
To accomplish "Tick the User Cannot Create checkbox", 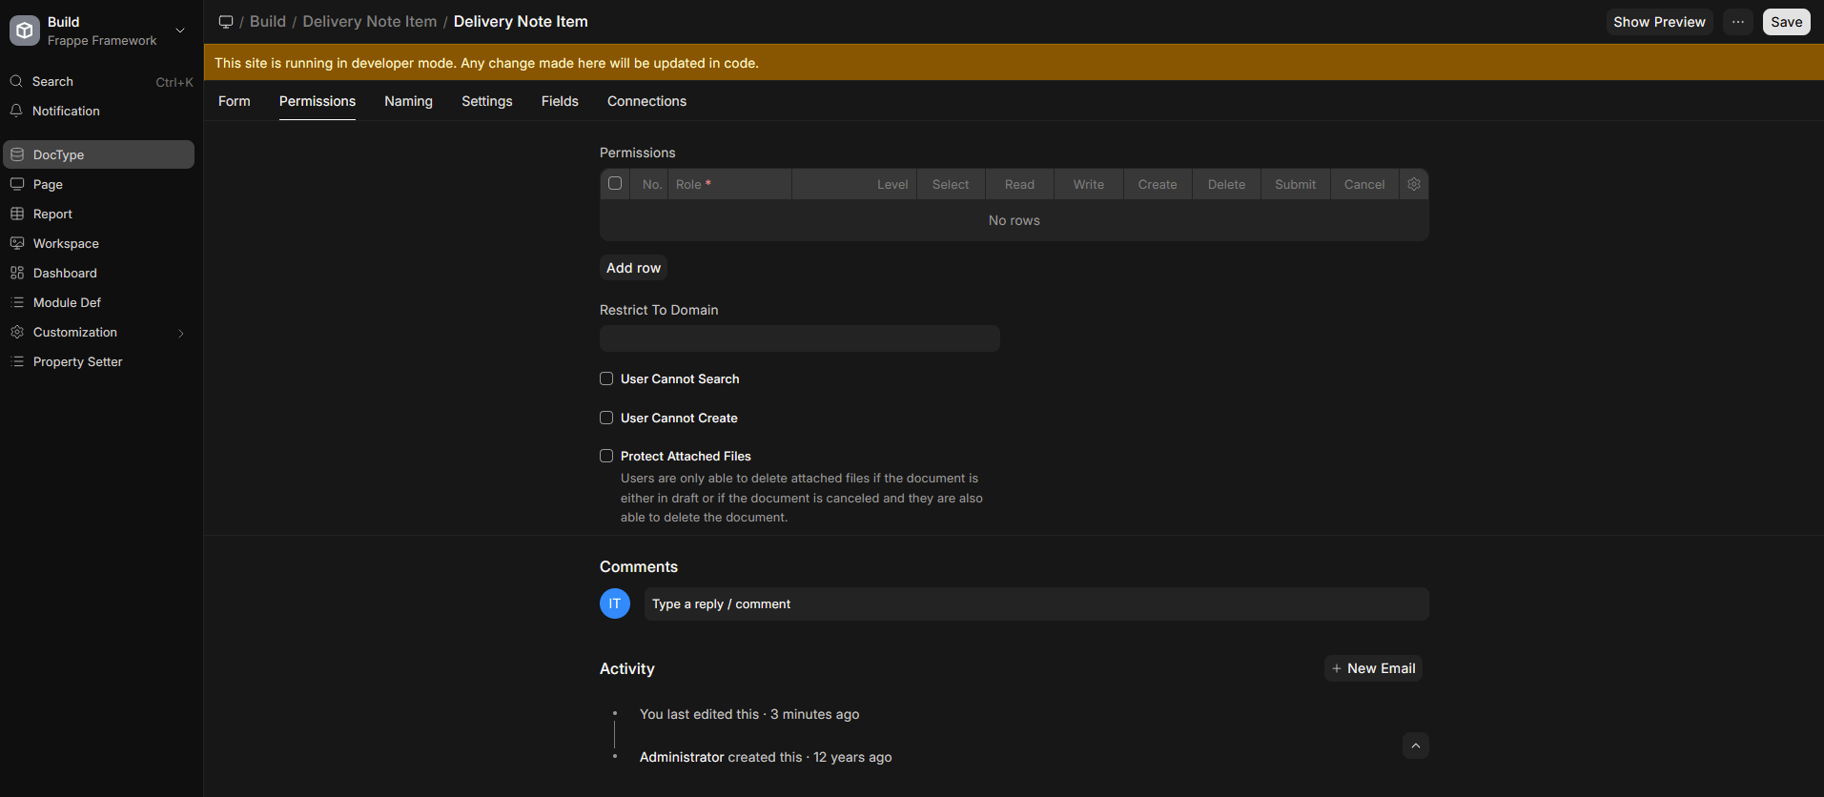I will [x=606, y=418].
